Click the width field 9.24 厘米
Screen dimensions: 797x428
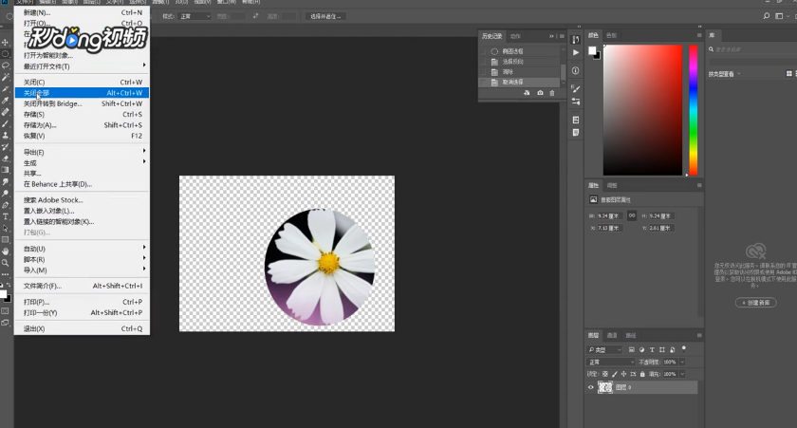[609, 215]
